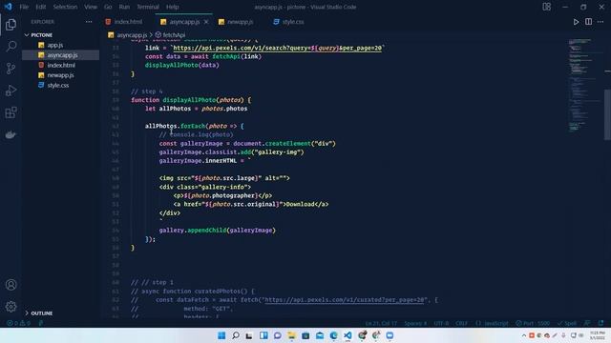The width and height of the screenshot is (611, 343).
Task: Click the feedback icon in status bar
Action: pyautogui.click(x=587, y=323)
